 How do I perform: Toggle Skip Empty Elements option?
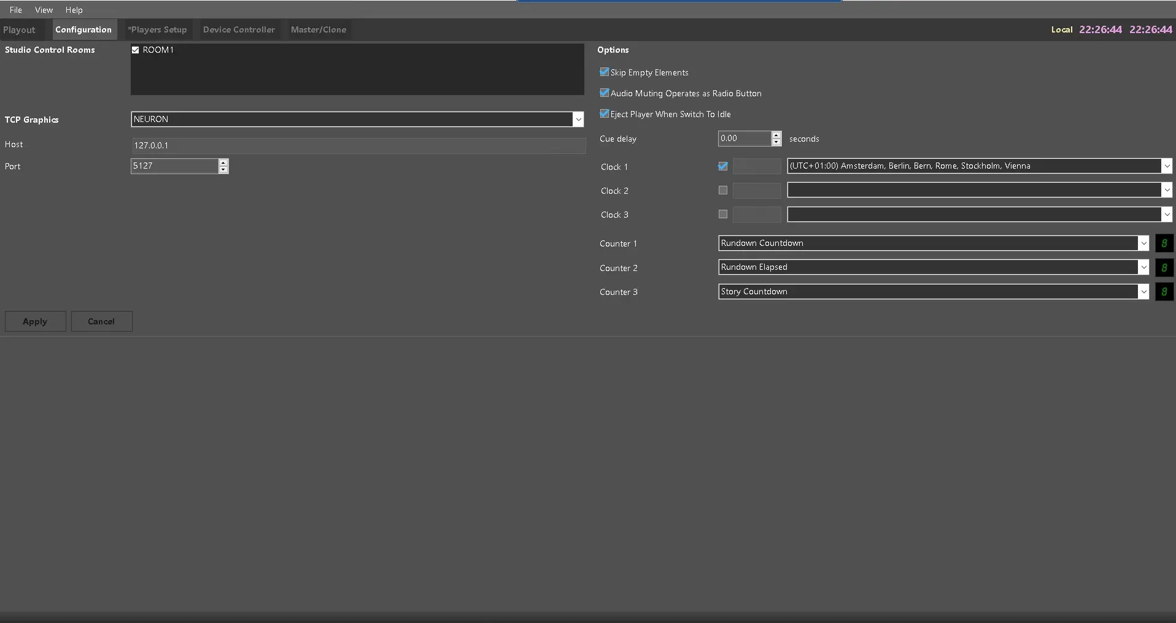(x=605, y=72)
